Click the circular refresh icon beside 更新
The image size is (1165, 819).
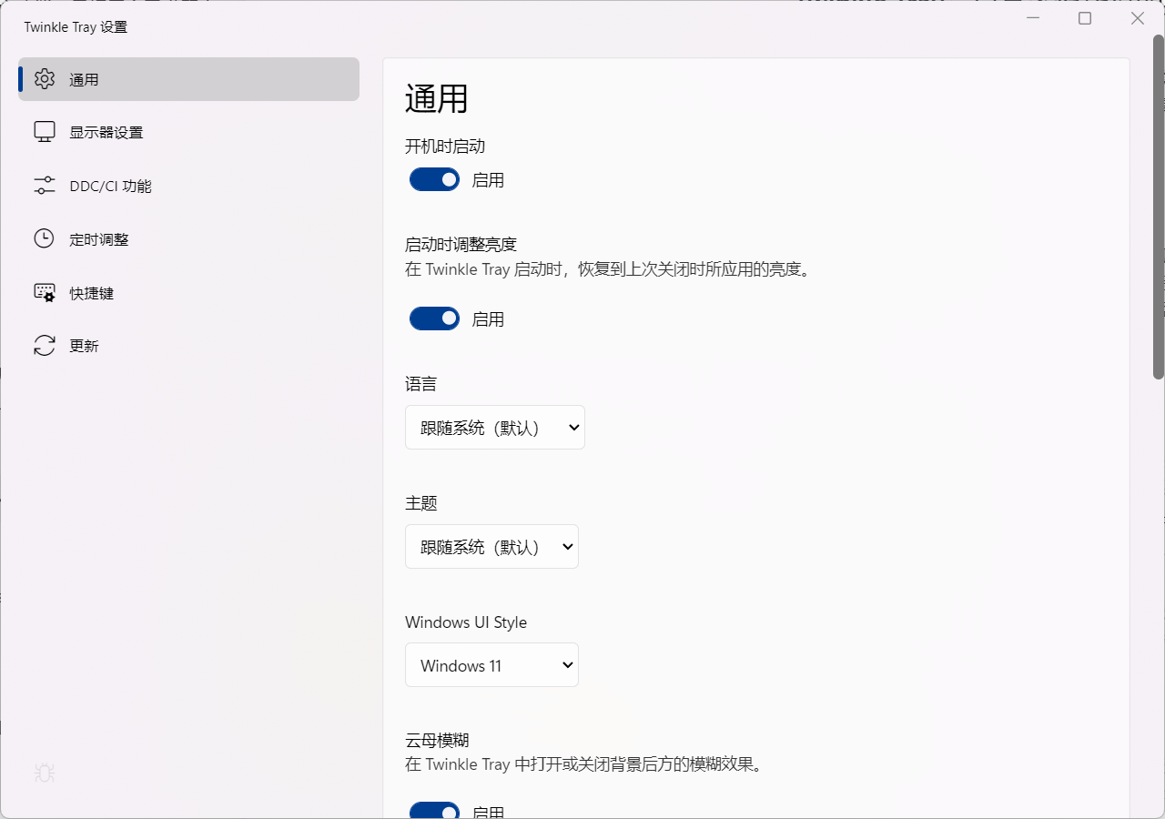45,345
